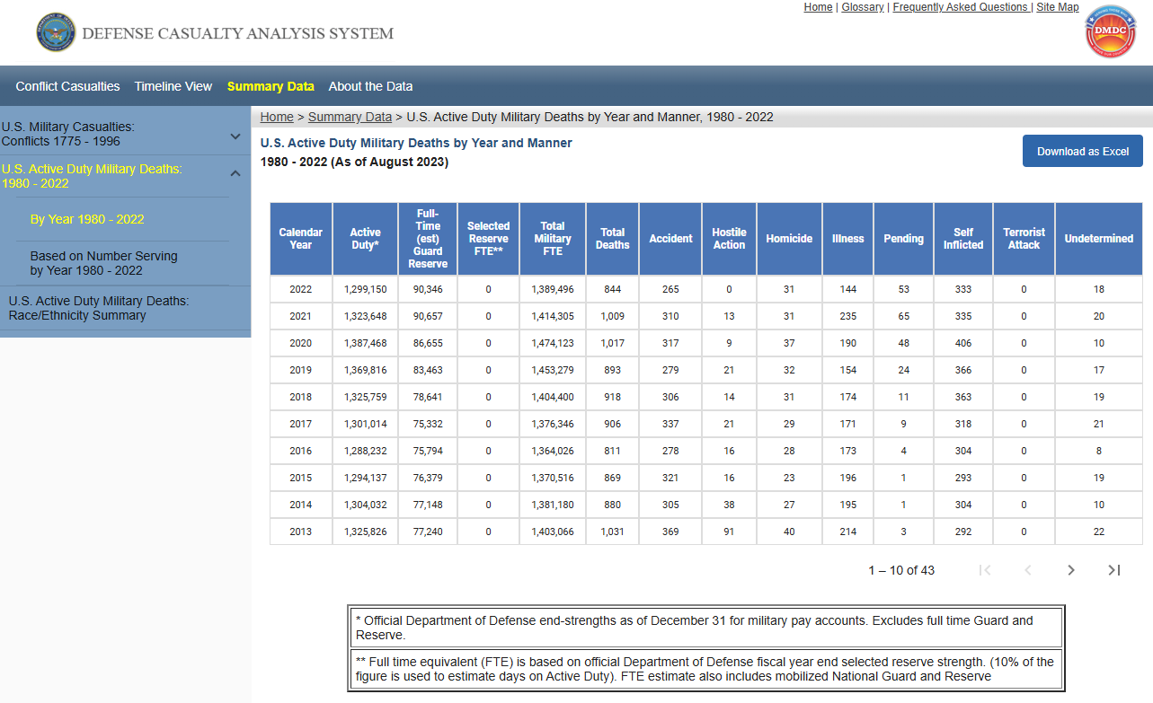Open the Site Map link
1153x703 pixels.
click(x=1058, y=7)
